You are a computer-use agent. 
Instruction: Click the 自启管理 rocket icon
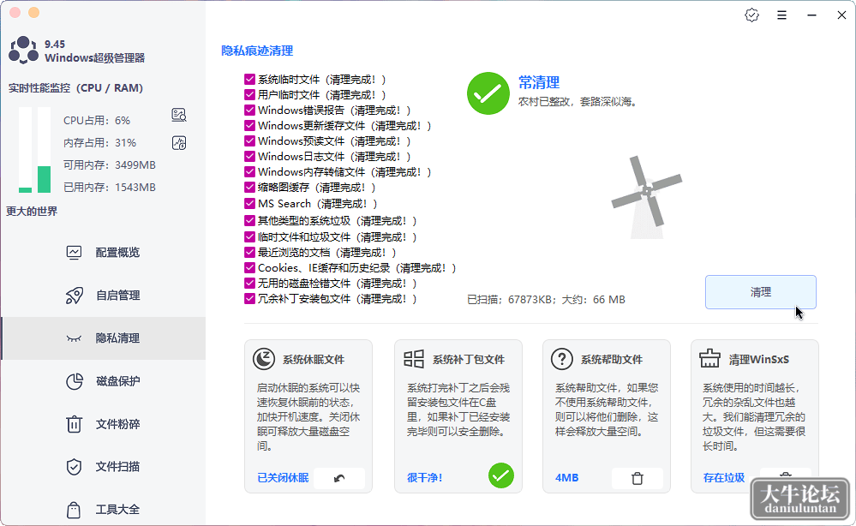[75, 296]
